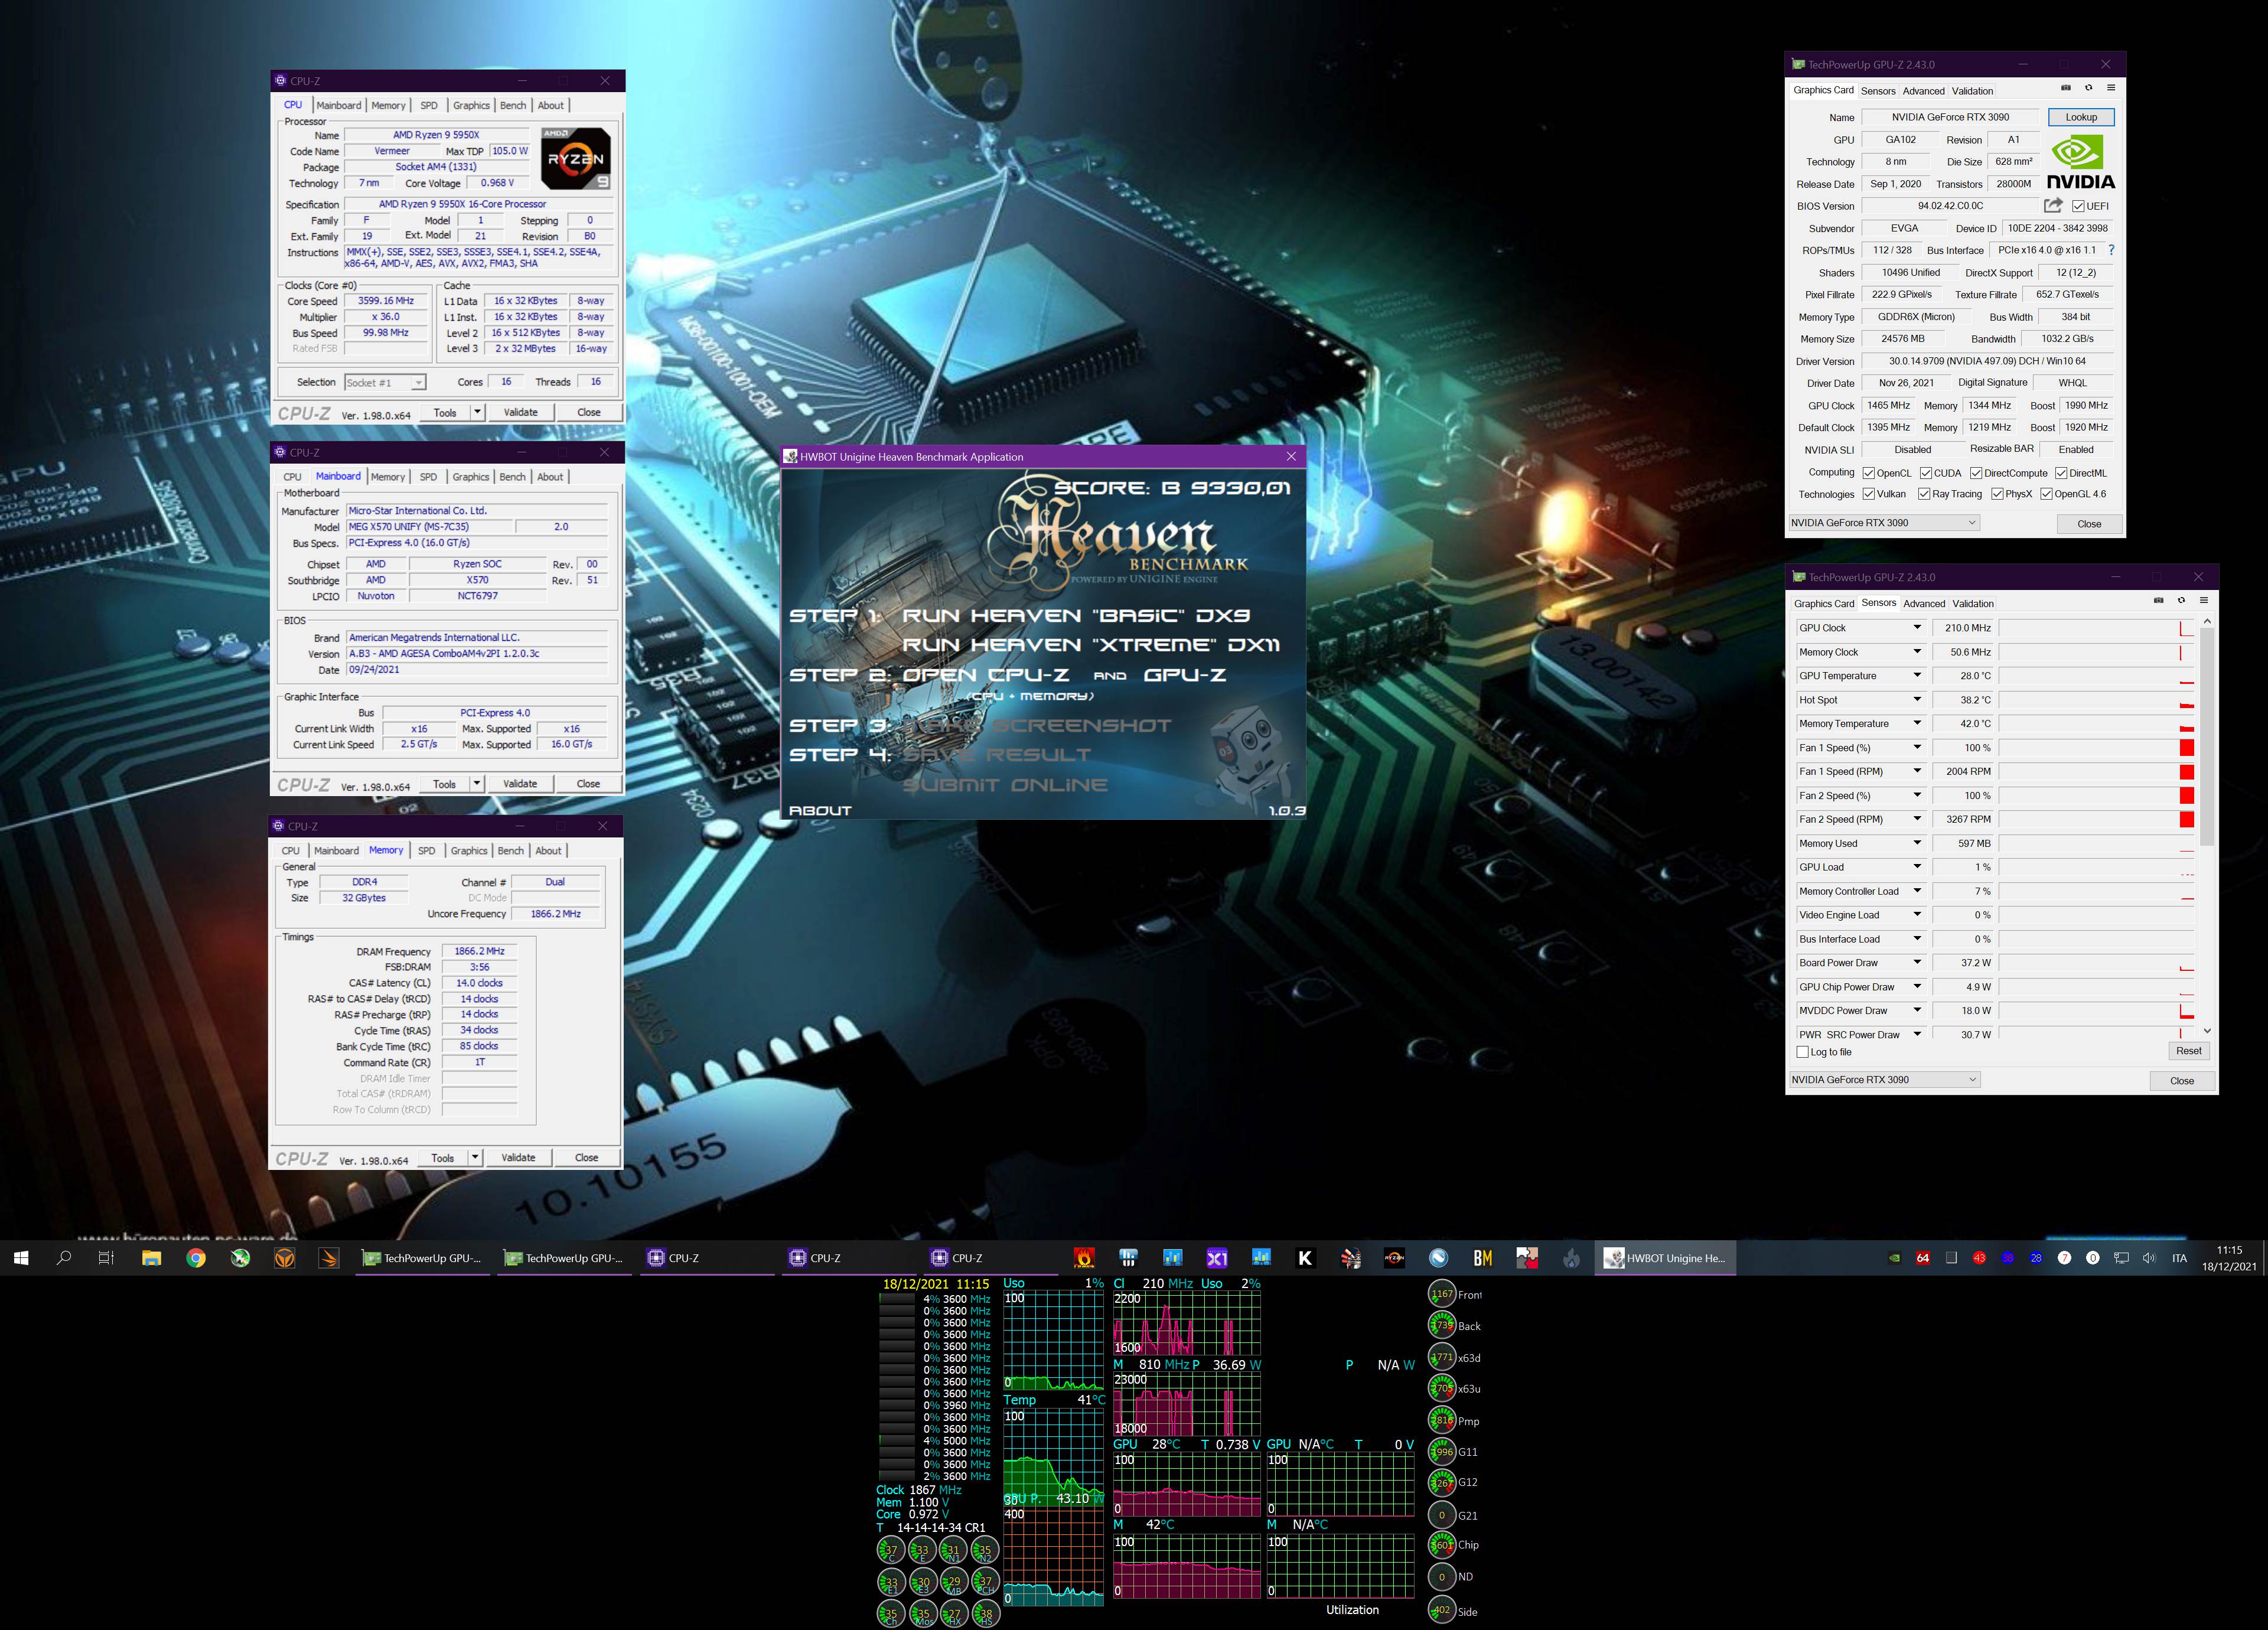The width and height of the screenshot is (2268, 1630).
Task: Click the purple X1 icon on the taskbar
Action: (x=1217, y=1258)
